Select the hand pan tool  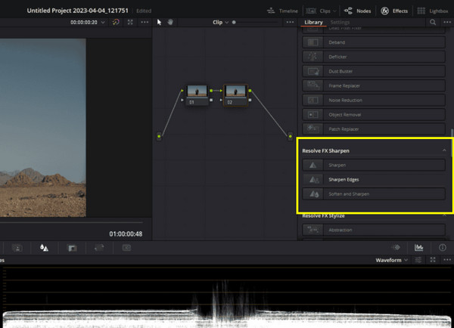click(170, 22)
